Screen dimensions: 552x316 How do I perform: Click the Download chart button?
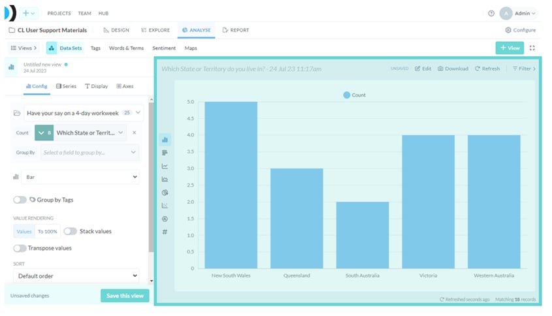point(453,69)
